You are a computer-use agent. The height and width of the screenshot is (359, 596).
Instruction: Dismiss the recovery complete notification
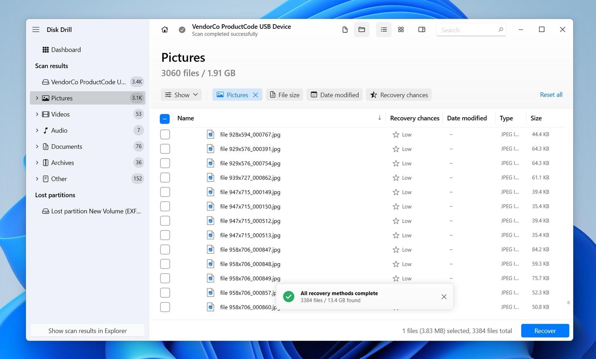[444, 297]
